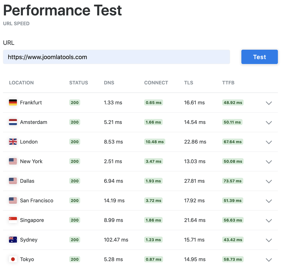Click the 43.42 ms TTFB badge
The image size is (290, 267).
point(233,240)
